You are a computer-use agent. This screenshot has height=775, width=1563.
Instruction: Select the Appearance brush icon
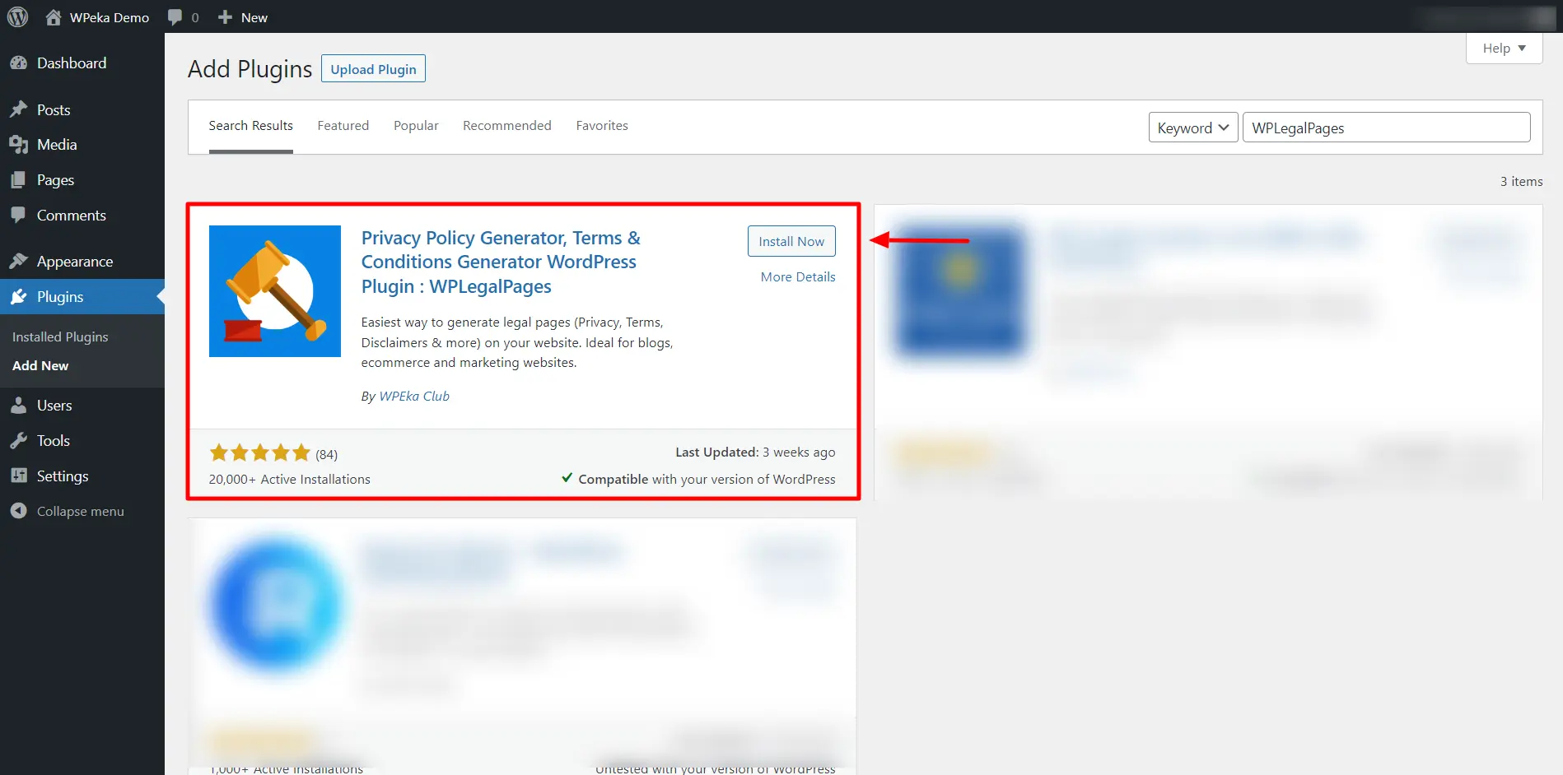pyautogui.click(x=20, y=261)
